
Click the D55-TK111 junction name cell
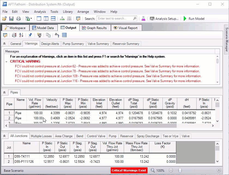26,157
